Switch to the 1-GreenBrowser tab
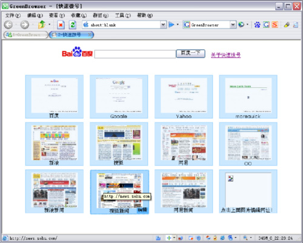This screenshot has height=243, width=303. (x=26, y=35)
